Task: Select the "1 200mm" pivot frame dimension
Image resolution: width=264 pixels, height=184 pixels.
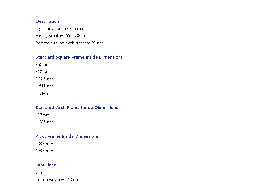Action: click(x=44, y=144)
